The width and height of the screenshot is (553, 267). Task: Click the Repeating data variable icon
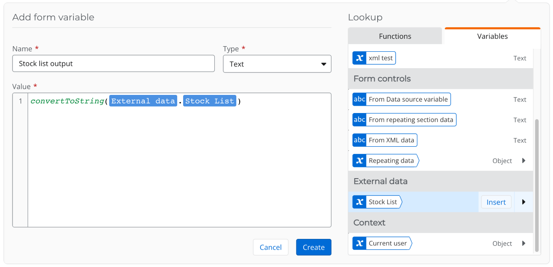(x=359, y=161)
